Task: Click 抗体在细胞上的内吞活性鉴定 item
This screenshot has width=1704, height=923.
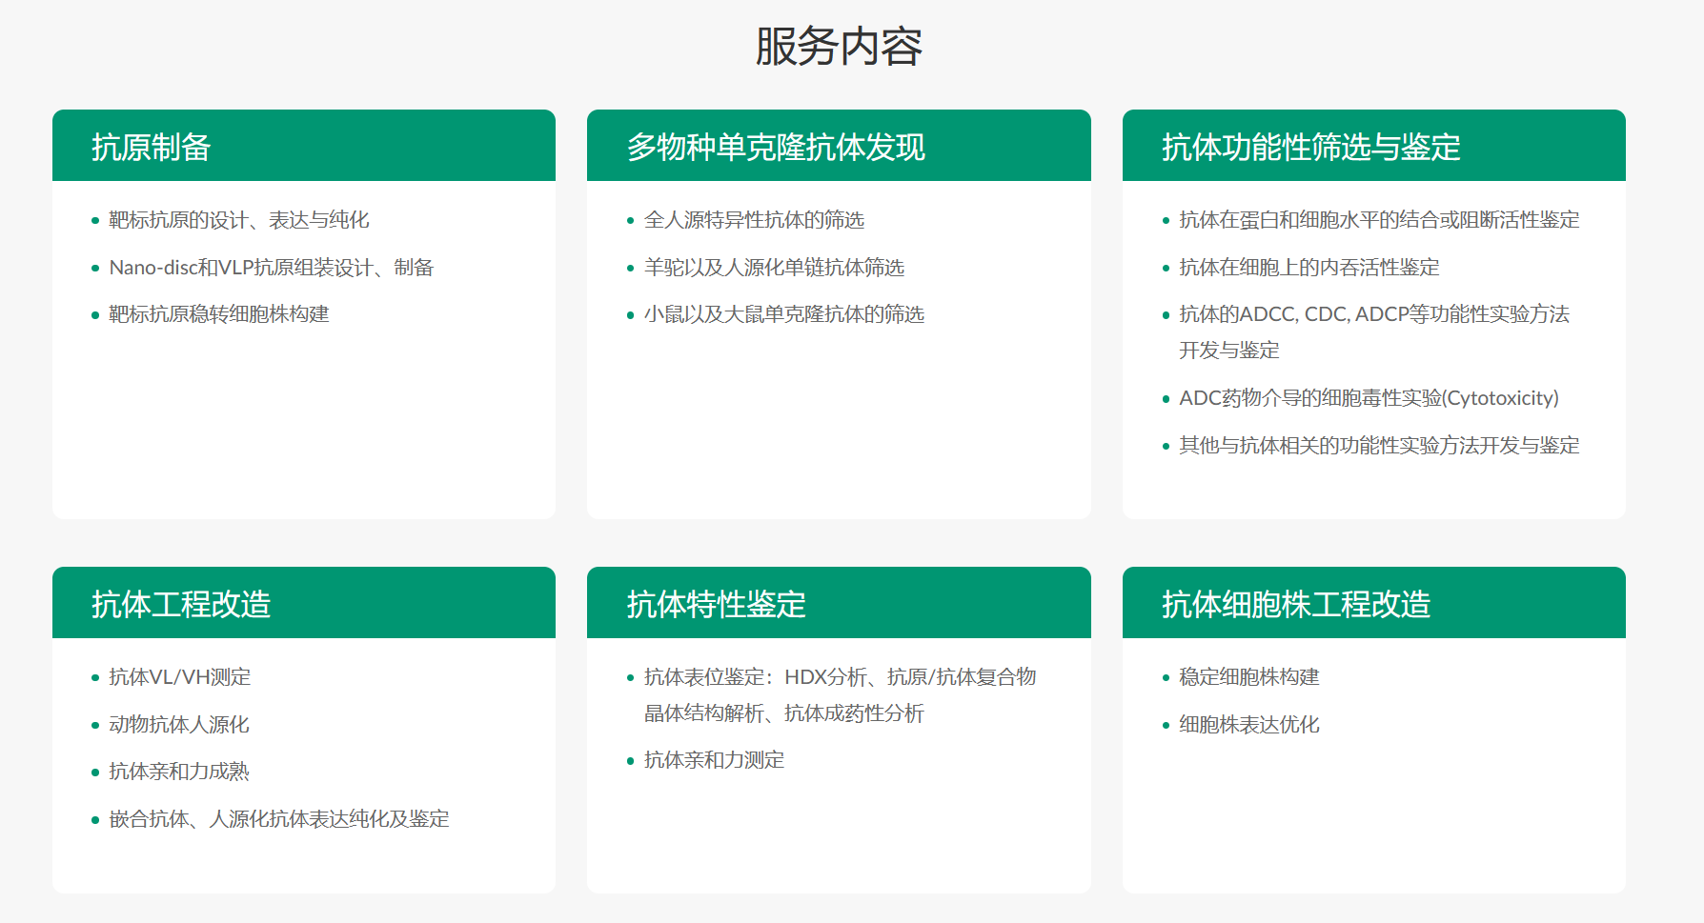Action: pyautogui.click(x=1308, y=268)
